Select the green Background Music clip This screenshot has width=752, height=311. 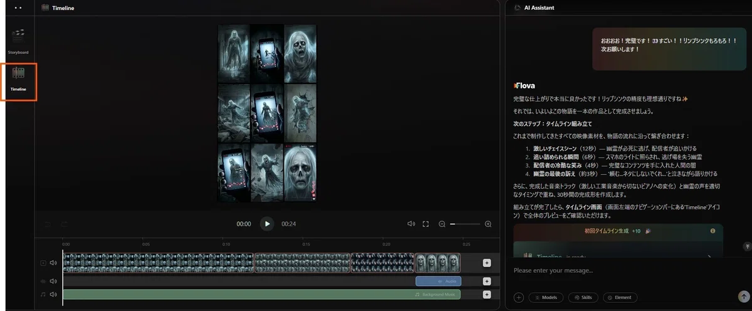pyautogui.click(x=261, y=294)
